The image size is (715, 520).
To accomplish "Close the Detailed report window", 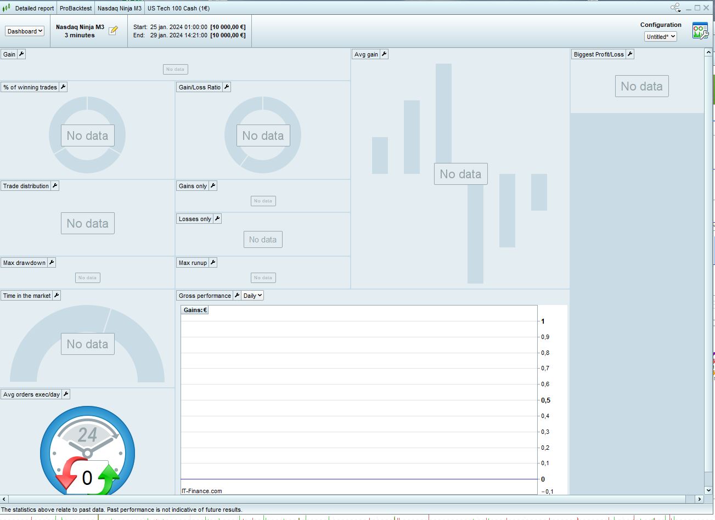I will [x=706, y=8].
